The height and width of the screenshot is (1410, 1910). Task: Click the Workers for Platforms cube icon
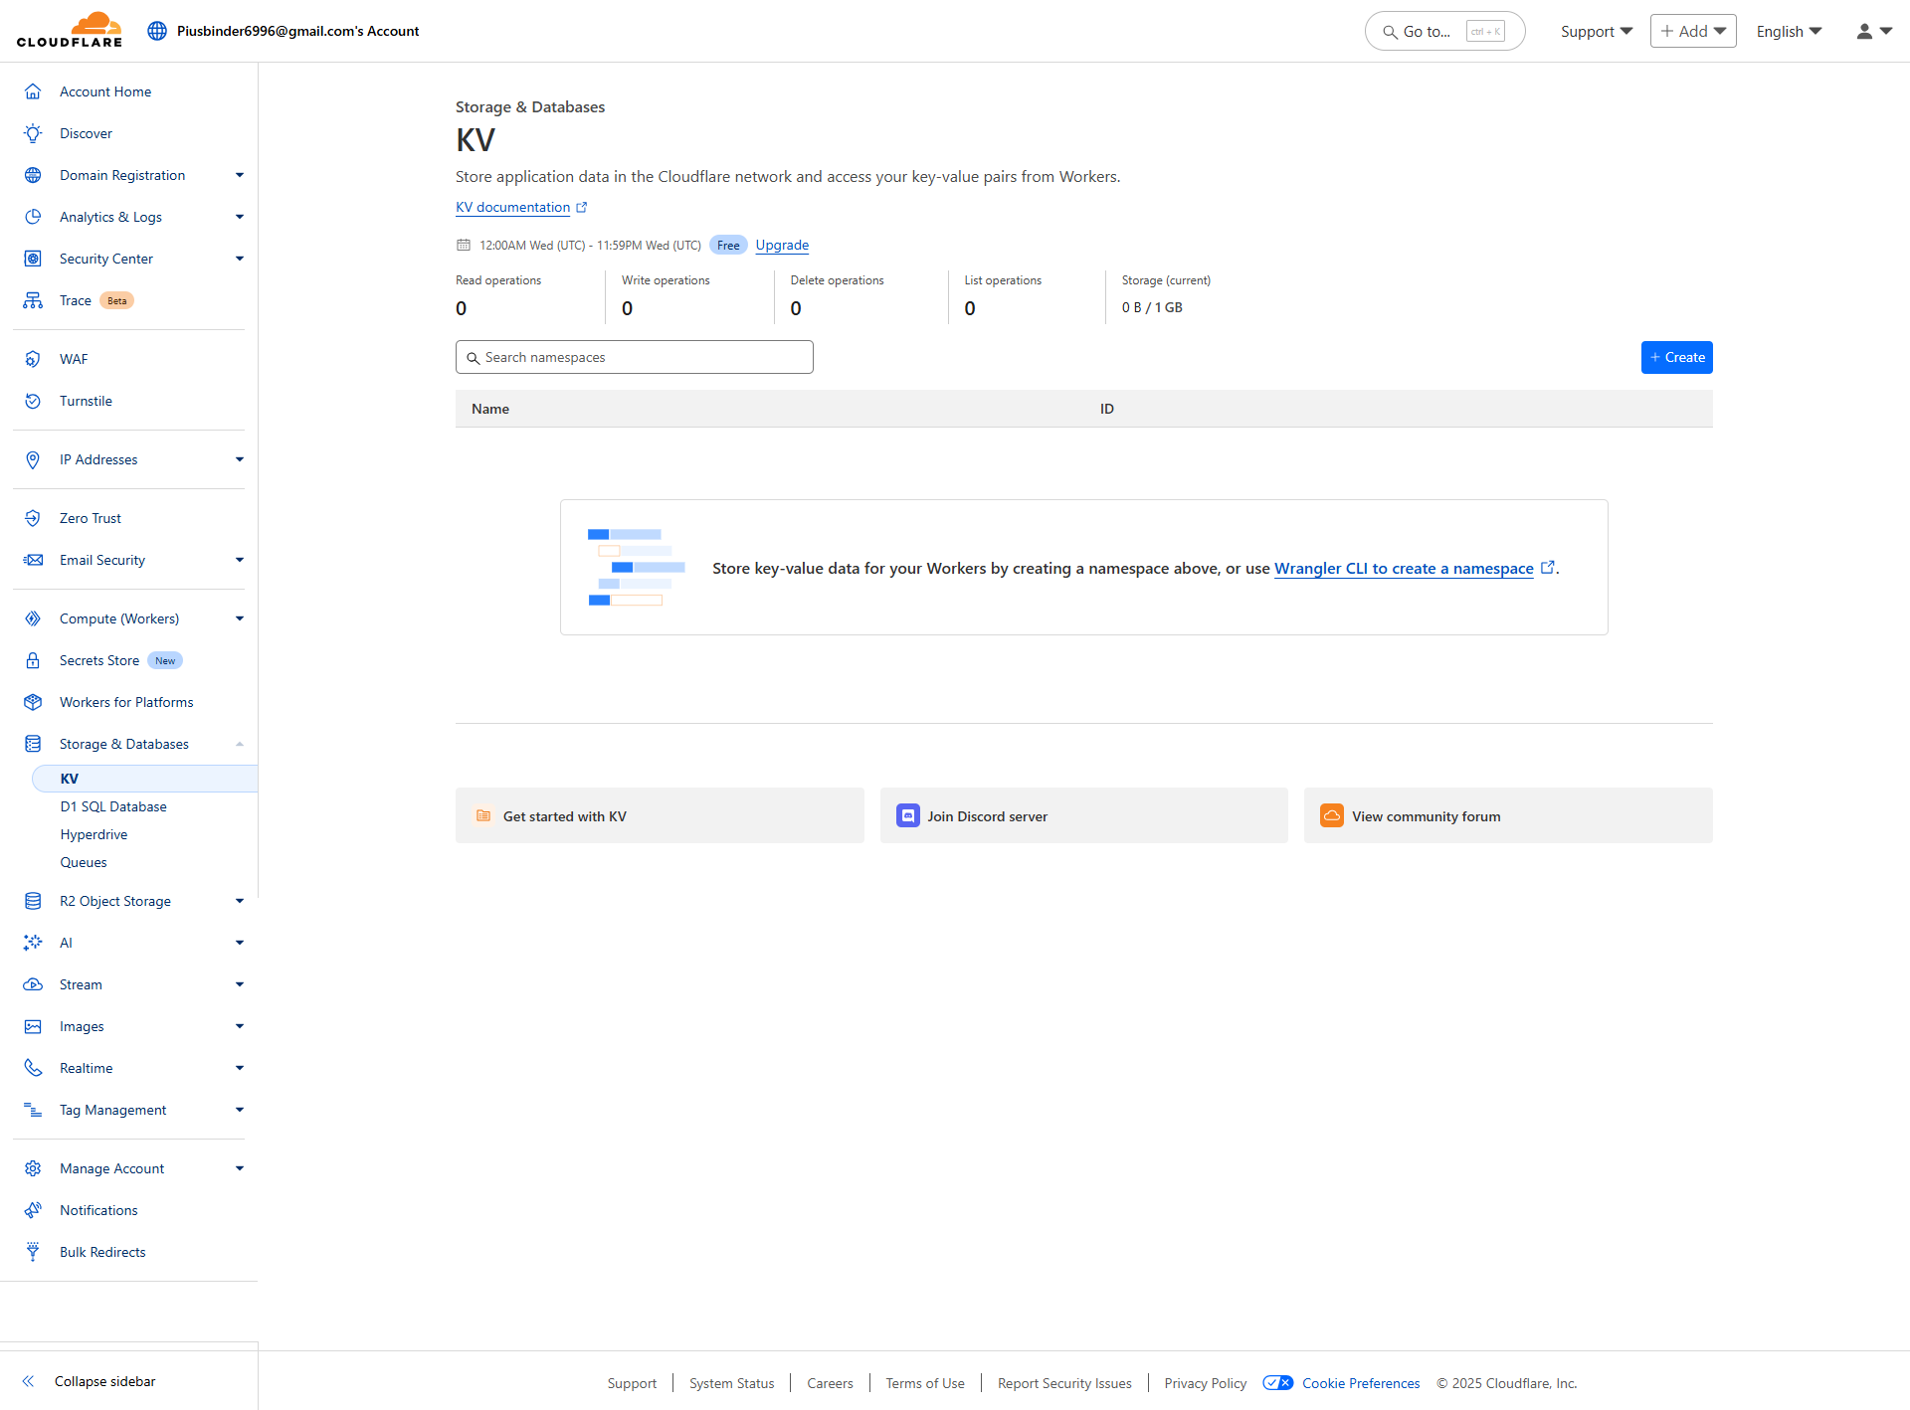33,702
